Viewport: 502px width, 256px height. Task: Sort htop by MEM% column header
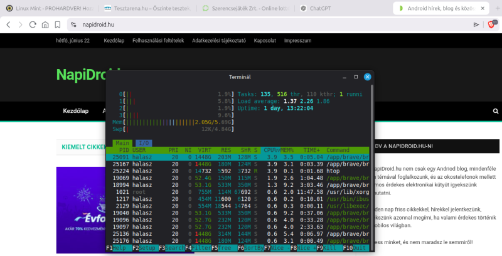click(287, 150)
